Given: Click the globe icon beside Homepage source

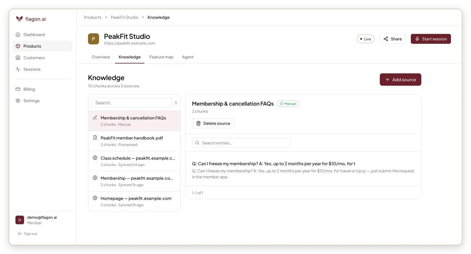Looking at the screenshot, I should [95, 198].
